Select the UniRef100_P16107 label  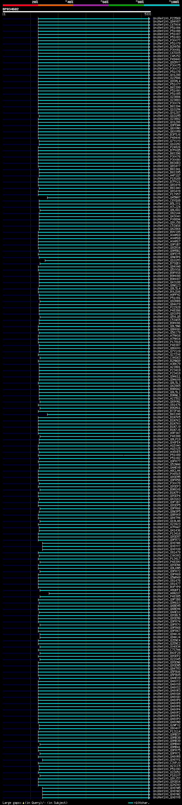pos(167,776)
